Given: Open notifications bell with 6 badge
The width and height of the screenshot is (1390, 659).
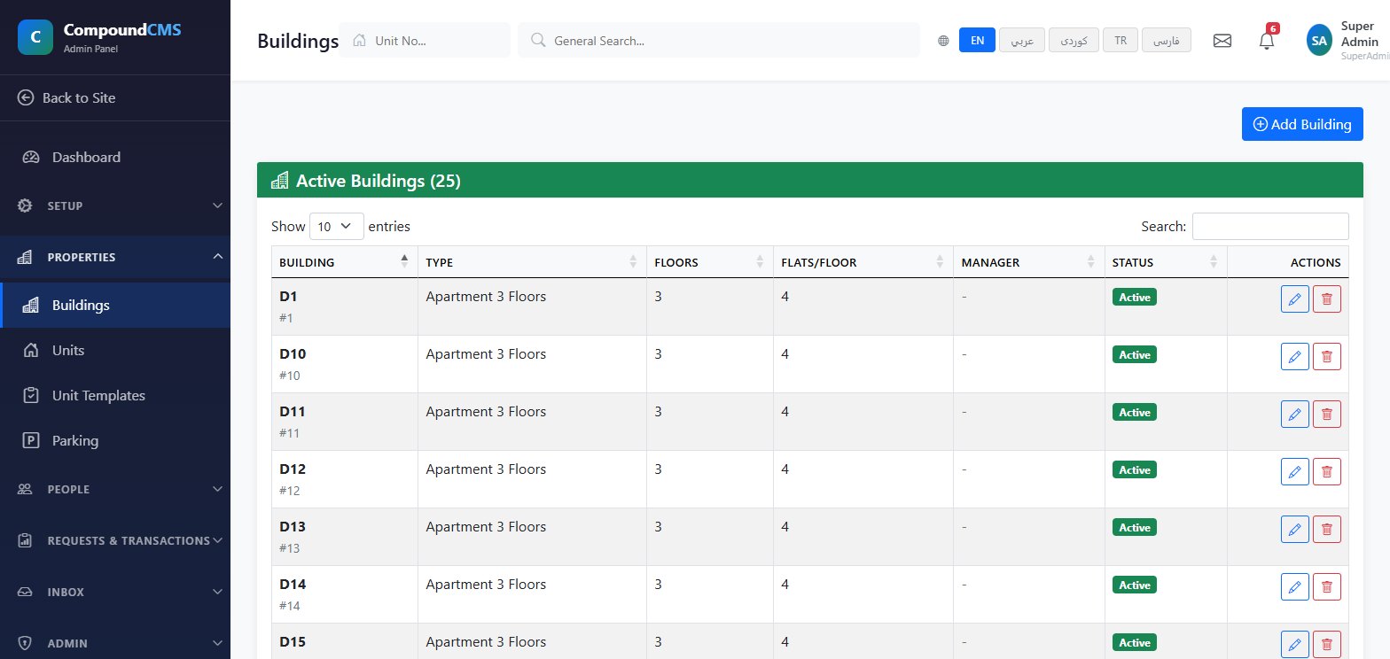Looking at the screenshot, I should pyautogui.click(x=1267, y=41).
